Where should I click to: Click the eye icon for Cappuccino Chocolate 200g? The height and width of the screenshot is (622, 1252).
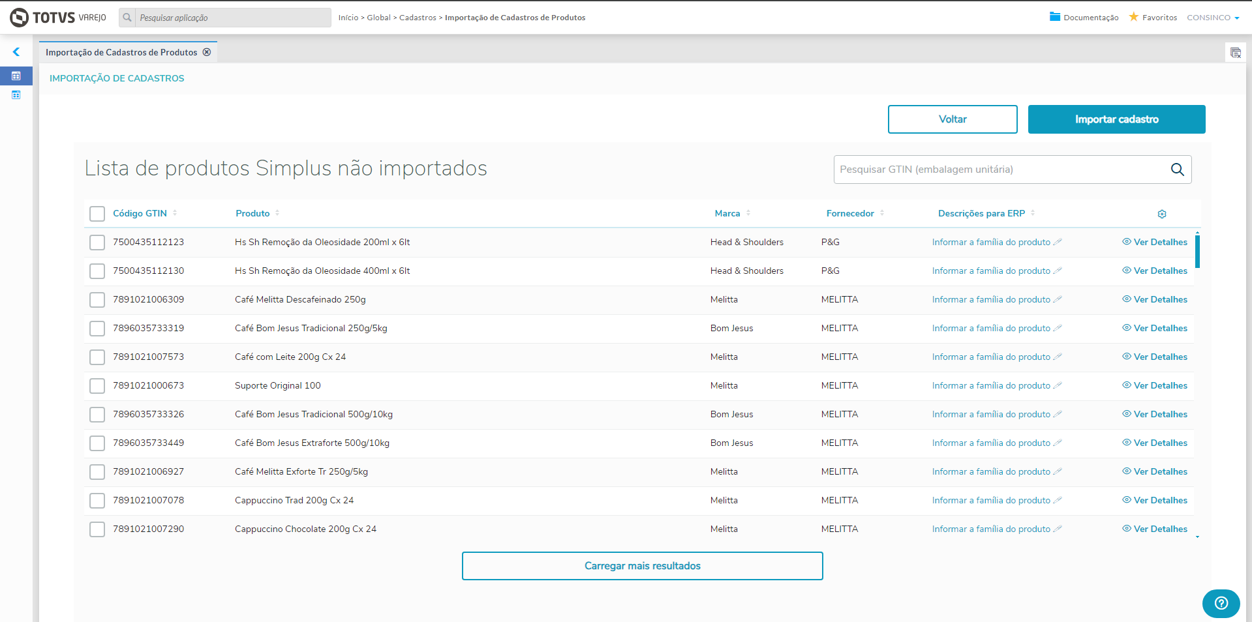click(x=1127, y=529)
